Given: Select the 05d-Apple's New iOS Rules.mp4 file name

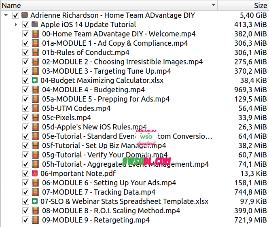Looking at the screenshot, I should tap(94, 127).
